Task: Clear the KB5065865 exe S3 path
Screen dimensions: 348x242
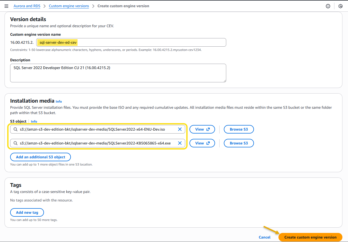Action: (180, 143)
